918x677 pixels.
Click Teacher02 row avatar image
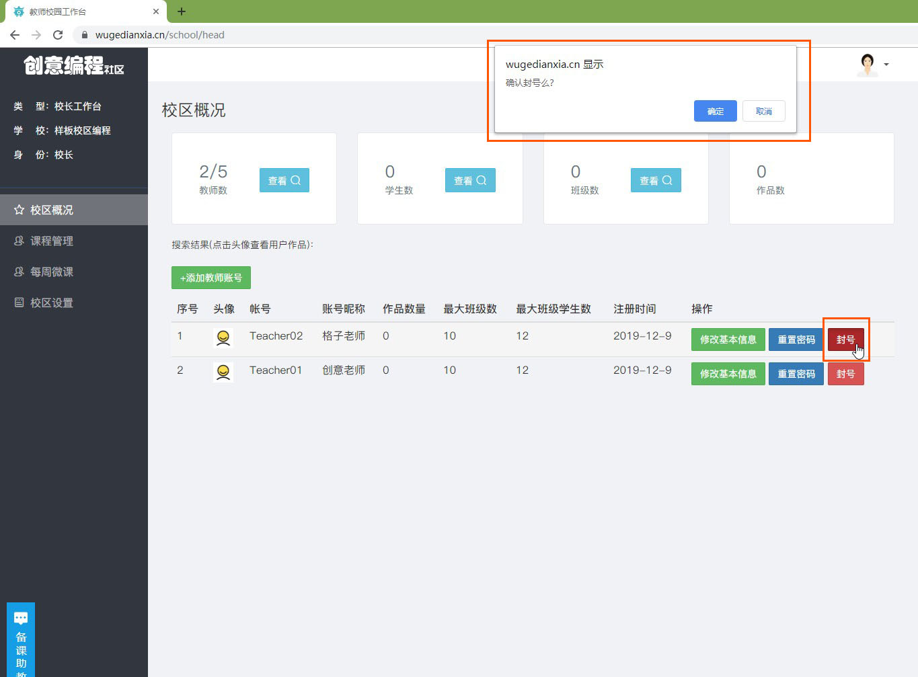point(223,337)
